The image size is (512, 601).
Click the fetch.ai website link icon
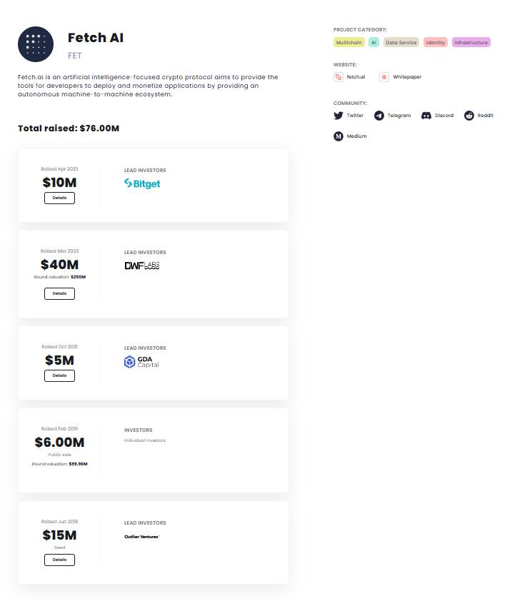338,77
